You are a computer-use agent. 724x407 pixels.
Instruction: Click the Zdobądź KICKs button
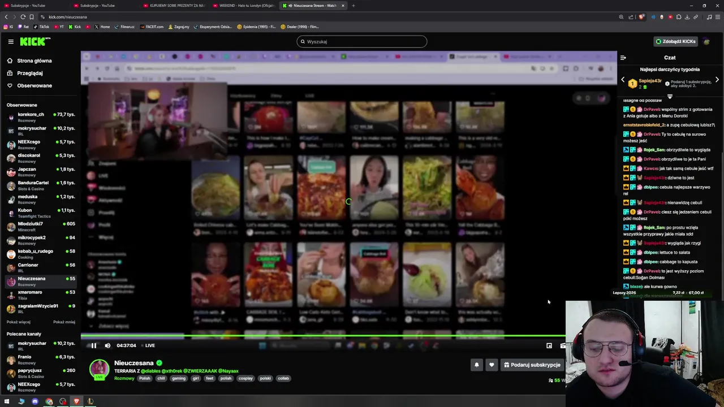[x=675, y=41]
